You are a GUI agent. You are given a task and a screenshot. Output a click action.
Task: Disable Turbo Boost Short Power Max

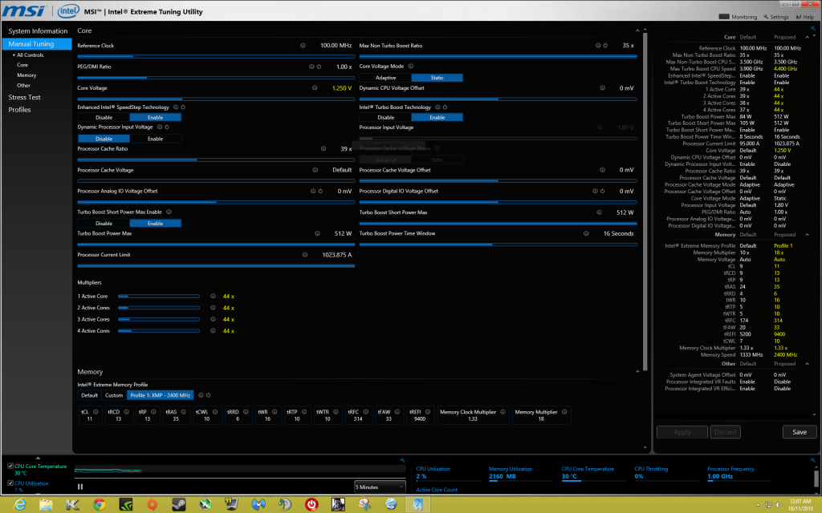pyautogui.click(x=104, y=223)
